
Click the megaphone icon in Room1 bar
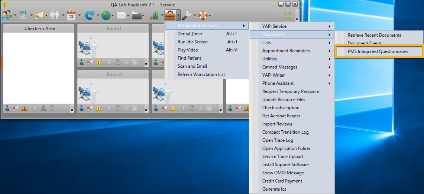pyautogui.click(x=90, y=62)
